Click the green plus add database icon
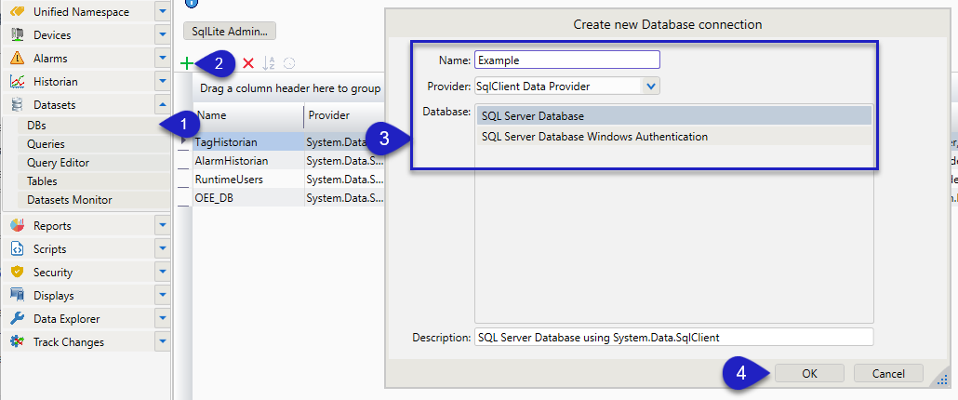The height and width of the screenshot is (400, 958). click(188, 63)
